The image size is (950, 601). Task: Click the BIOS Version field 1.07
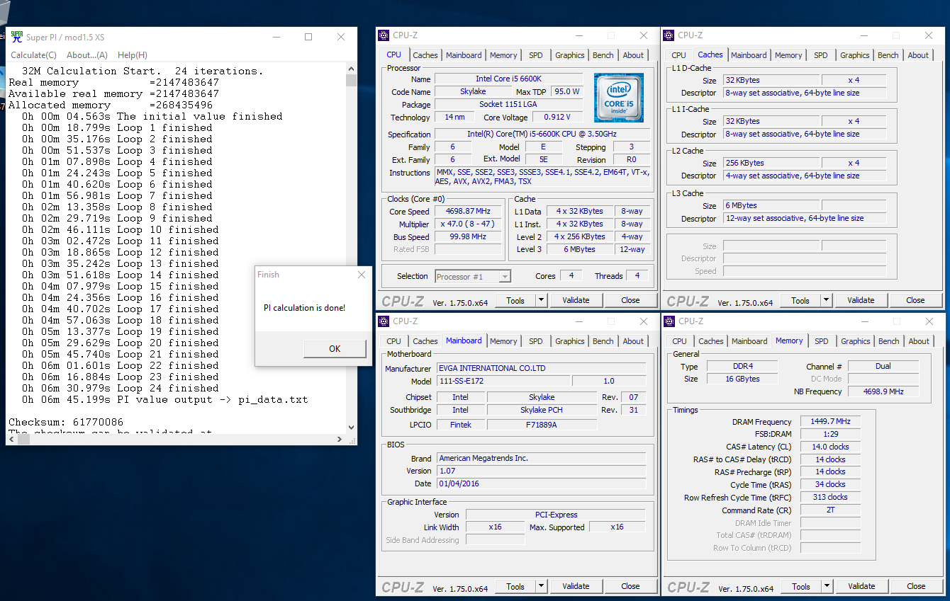(x=541, y=471)
